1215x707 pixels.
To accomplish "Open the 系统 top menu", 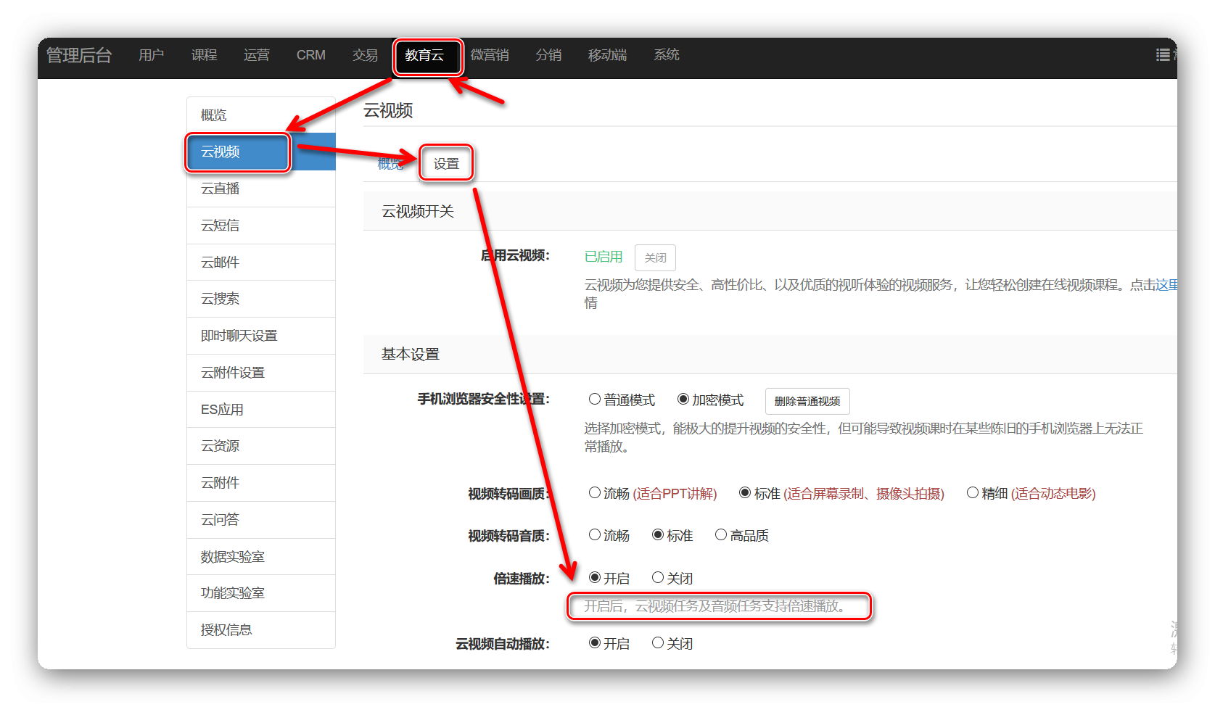I will 666,55.
